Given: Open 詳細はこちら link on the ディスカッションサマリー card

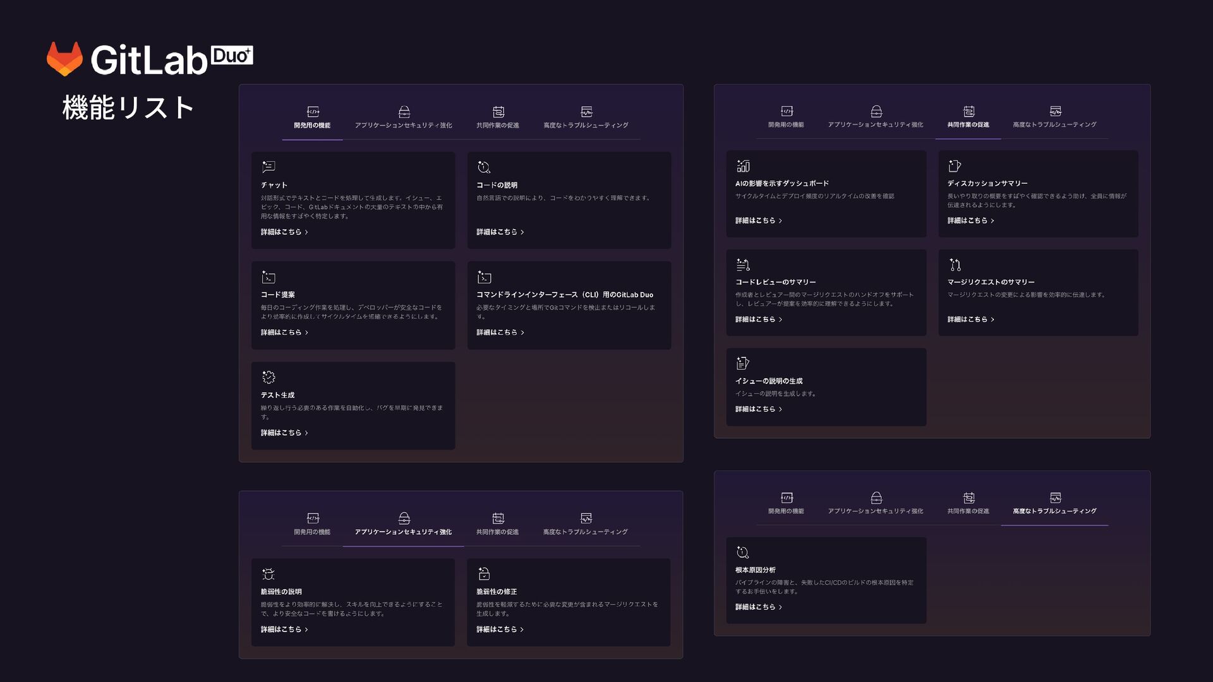Looking at the screenshot, I should pos(970,221).
